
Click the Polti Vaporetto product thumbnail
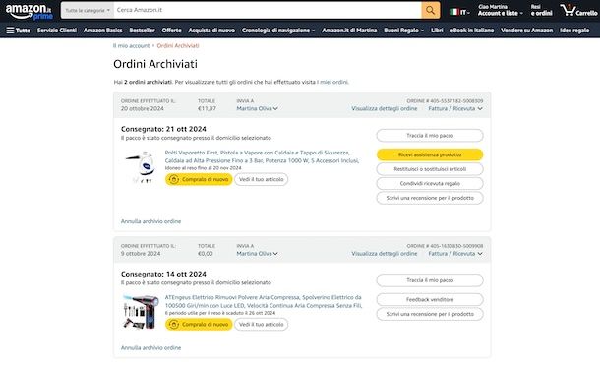click(141, 167)
